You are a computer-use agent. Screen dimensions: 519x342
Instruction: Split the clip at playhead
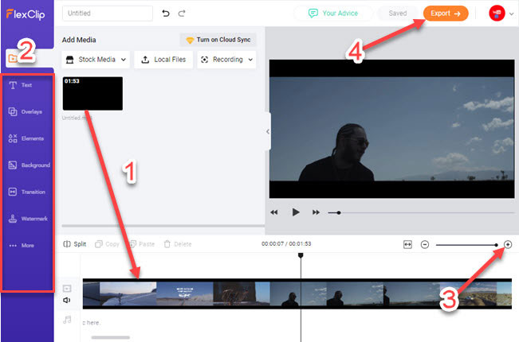pyautogui.click(x=75, y=244)
